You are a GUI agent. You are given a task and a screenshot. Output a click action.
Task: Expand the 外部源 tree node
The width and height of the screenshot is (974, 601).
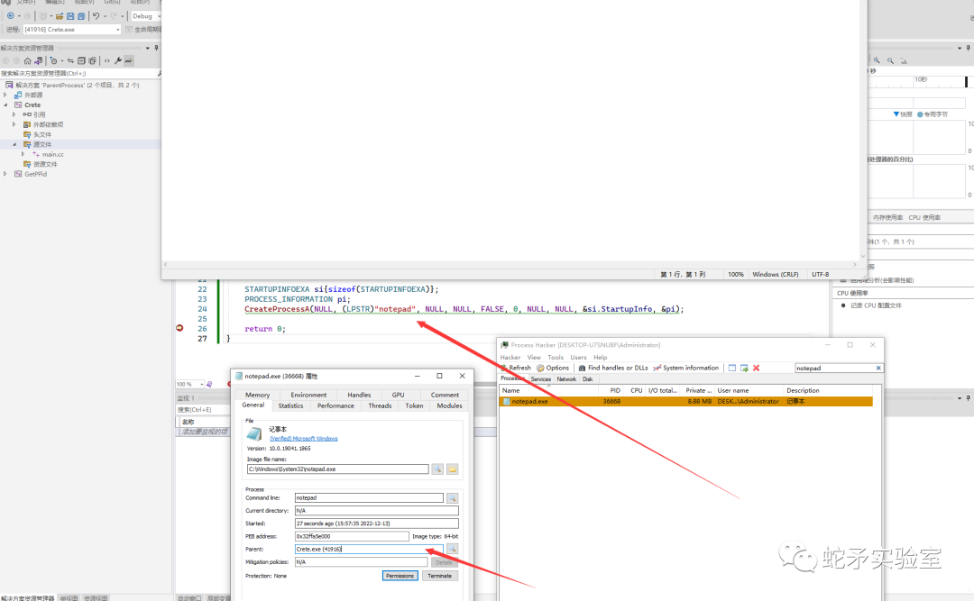(x=5, y=95)
